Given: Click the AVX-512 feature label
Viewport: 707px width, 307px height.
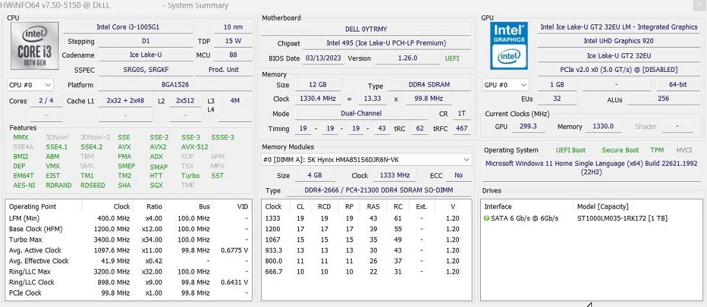Looking at the screenshot, I should pyautogui.click(x=195, y=147).
